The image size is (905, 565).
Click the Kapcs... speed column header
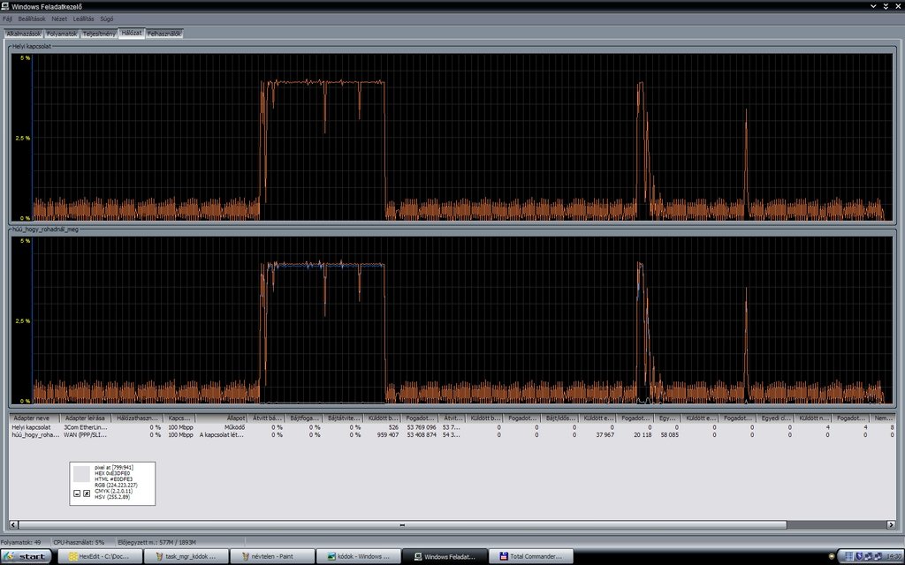click(179, 418)
